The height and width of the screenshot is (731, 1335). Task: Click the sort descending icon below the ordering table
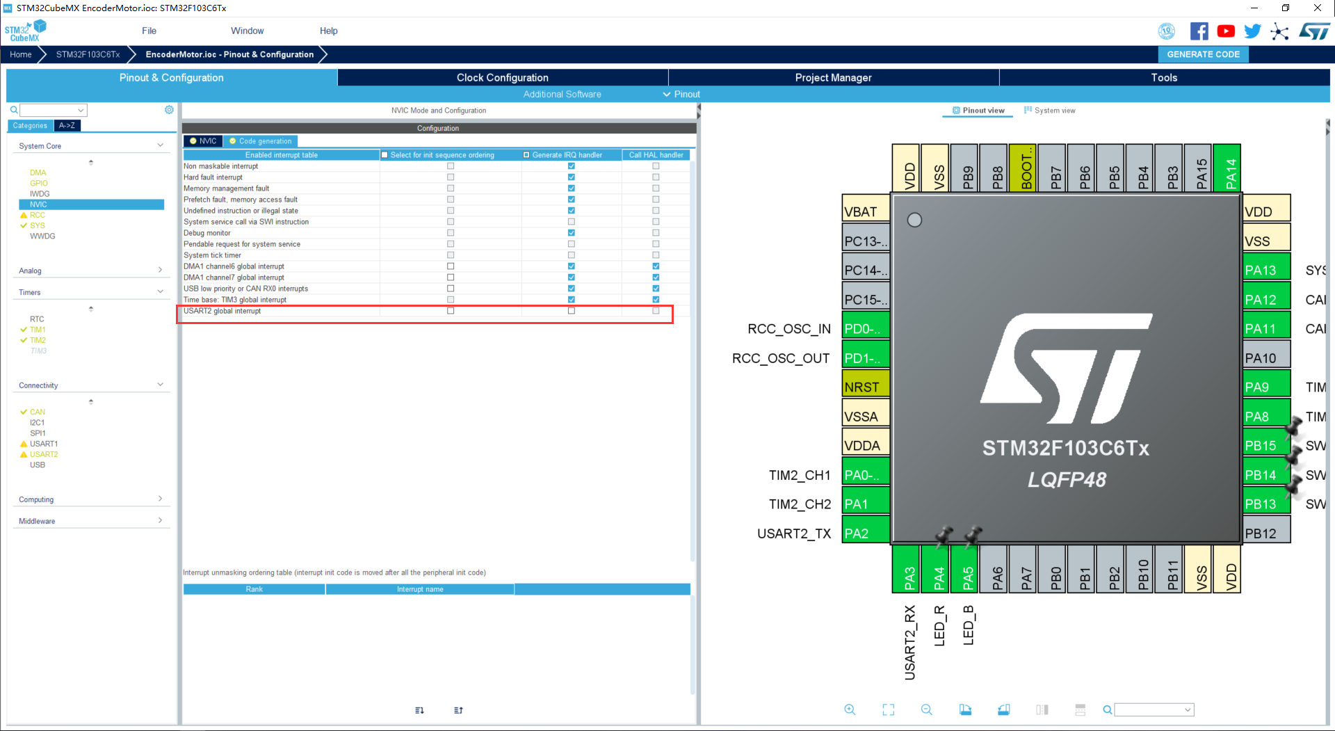(419, 710)
